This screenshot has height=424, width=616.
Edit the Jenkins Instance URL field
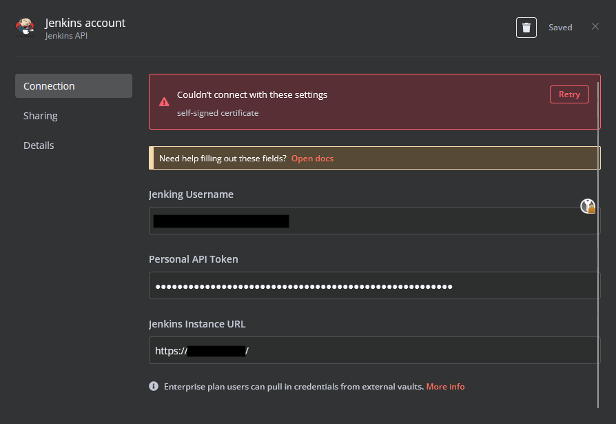[374, 350]
